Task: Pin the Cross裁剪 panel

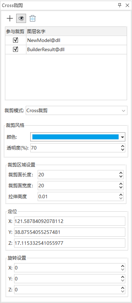Action: tap(120, 5)
